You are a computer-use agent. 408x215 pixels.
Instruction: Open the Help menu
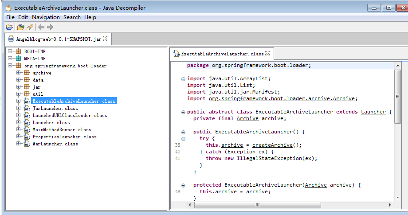tap(90, 17)
